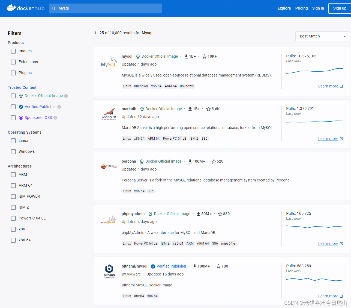Click the star icon on the percona result

[x=214, y=161]
